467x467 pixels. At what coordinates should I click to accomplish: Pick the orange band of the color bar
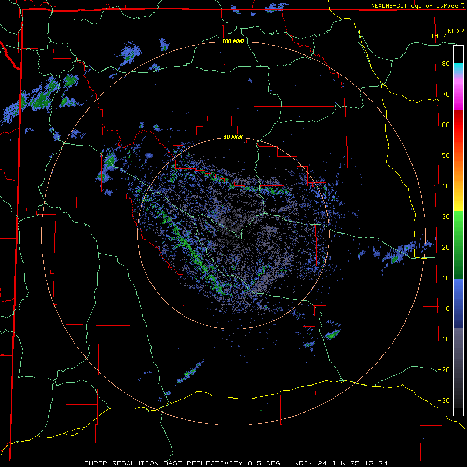point(458,167)
